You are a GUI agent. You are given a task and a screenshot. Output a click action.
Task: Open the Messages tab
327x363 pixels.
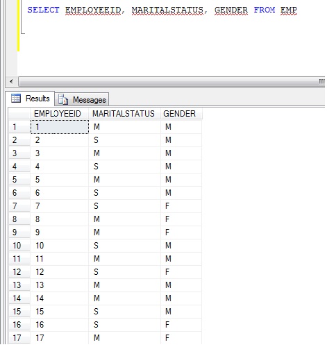click(x=82, y=100)
